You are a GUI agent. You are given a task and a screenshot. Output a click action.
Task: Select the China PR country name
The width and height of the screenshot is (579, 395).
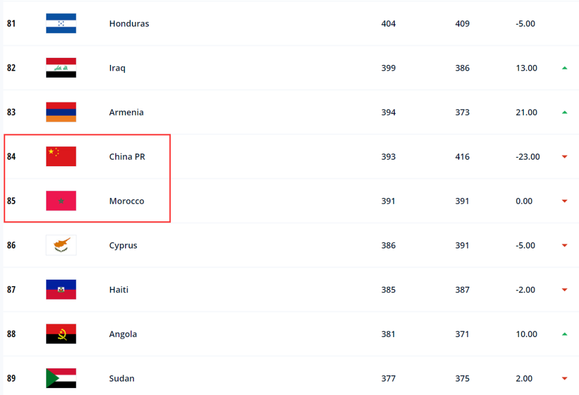click(x=127, y=156)
